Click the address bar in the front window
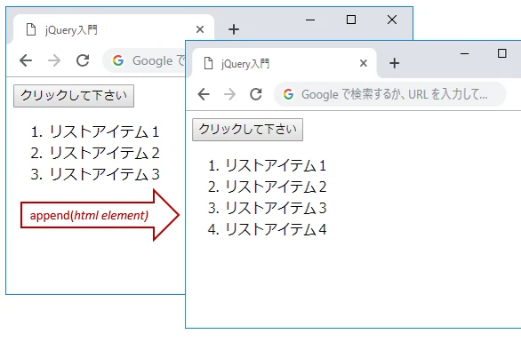The height and width of the screenshot is (342, 521). click(390, 94)
